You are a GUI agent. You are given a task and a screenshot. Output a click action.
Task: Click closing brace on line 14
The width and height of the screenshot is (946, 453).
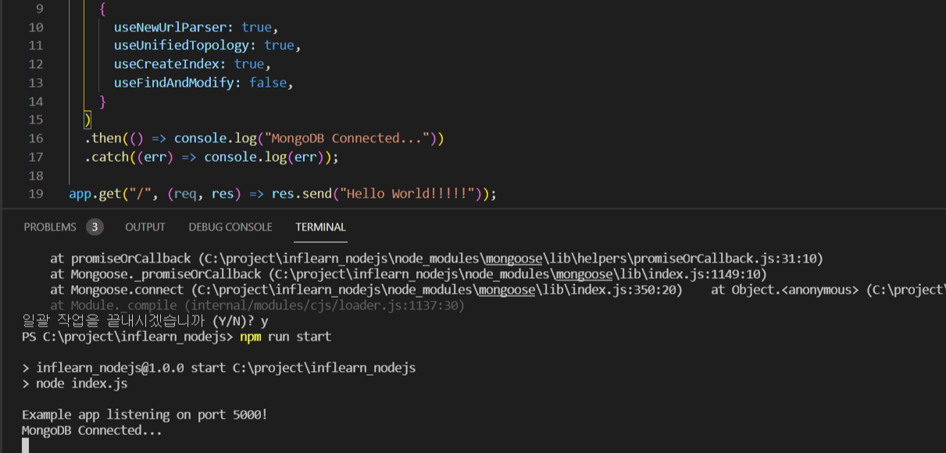(103, 102)
